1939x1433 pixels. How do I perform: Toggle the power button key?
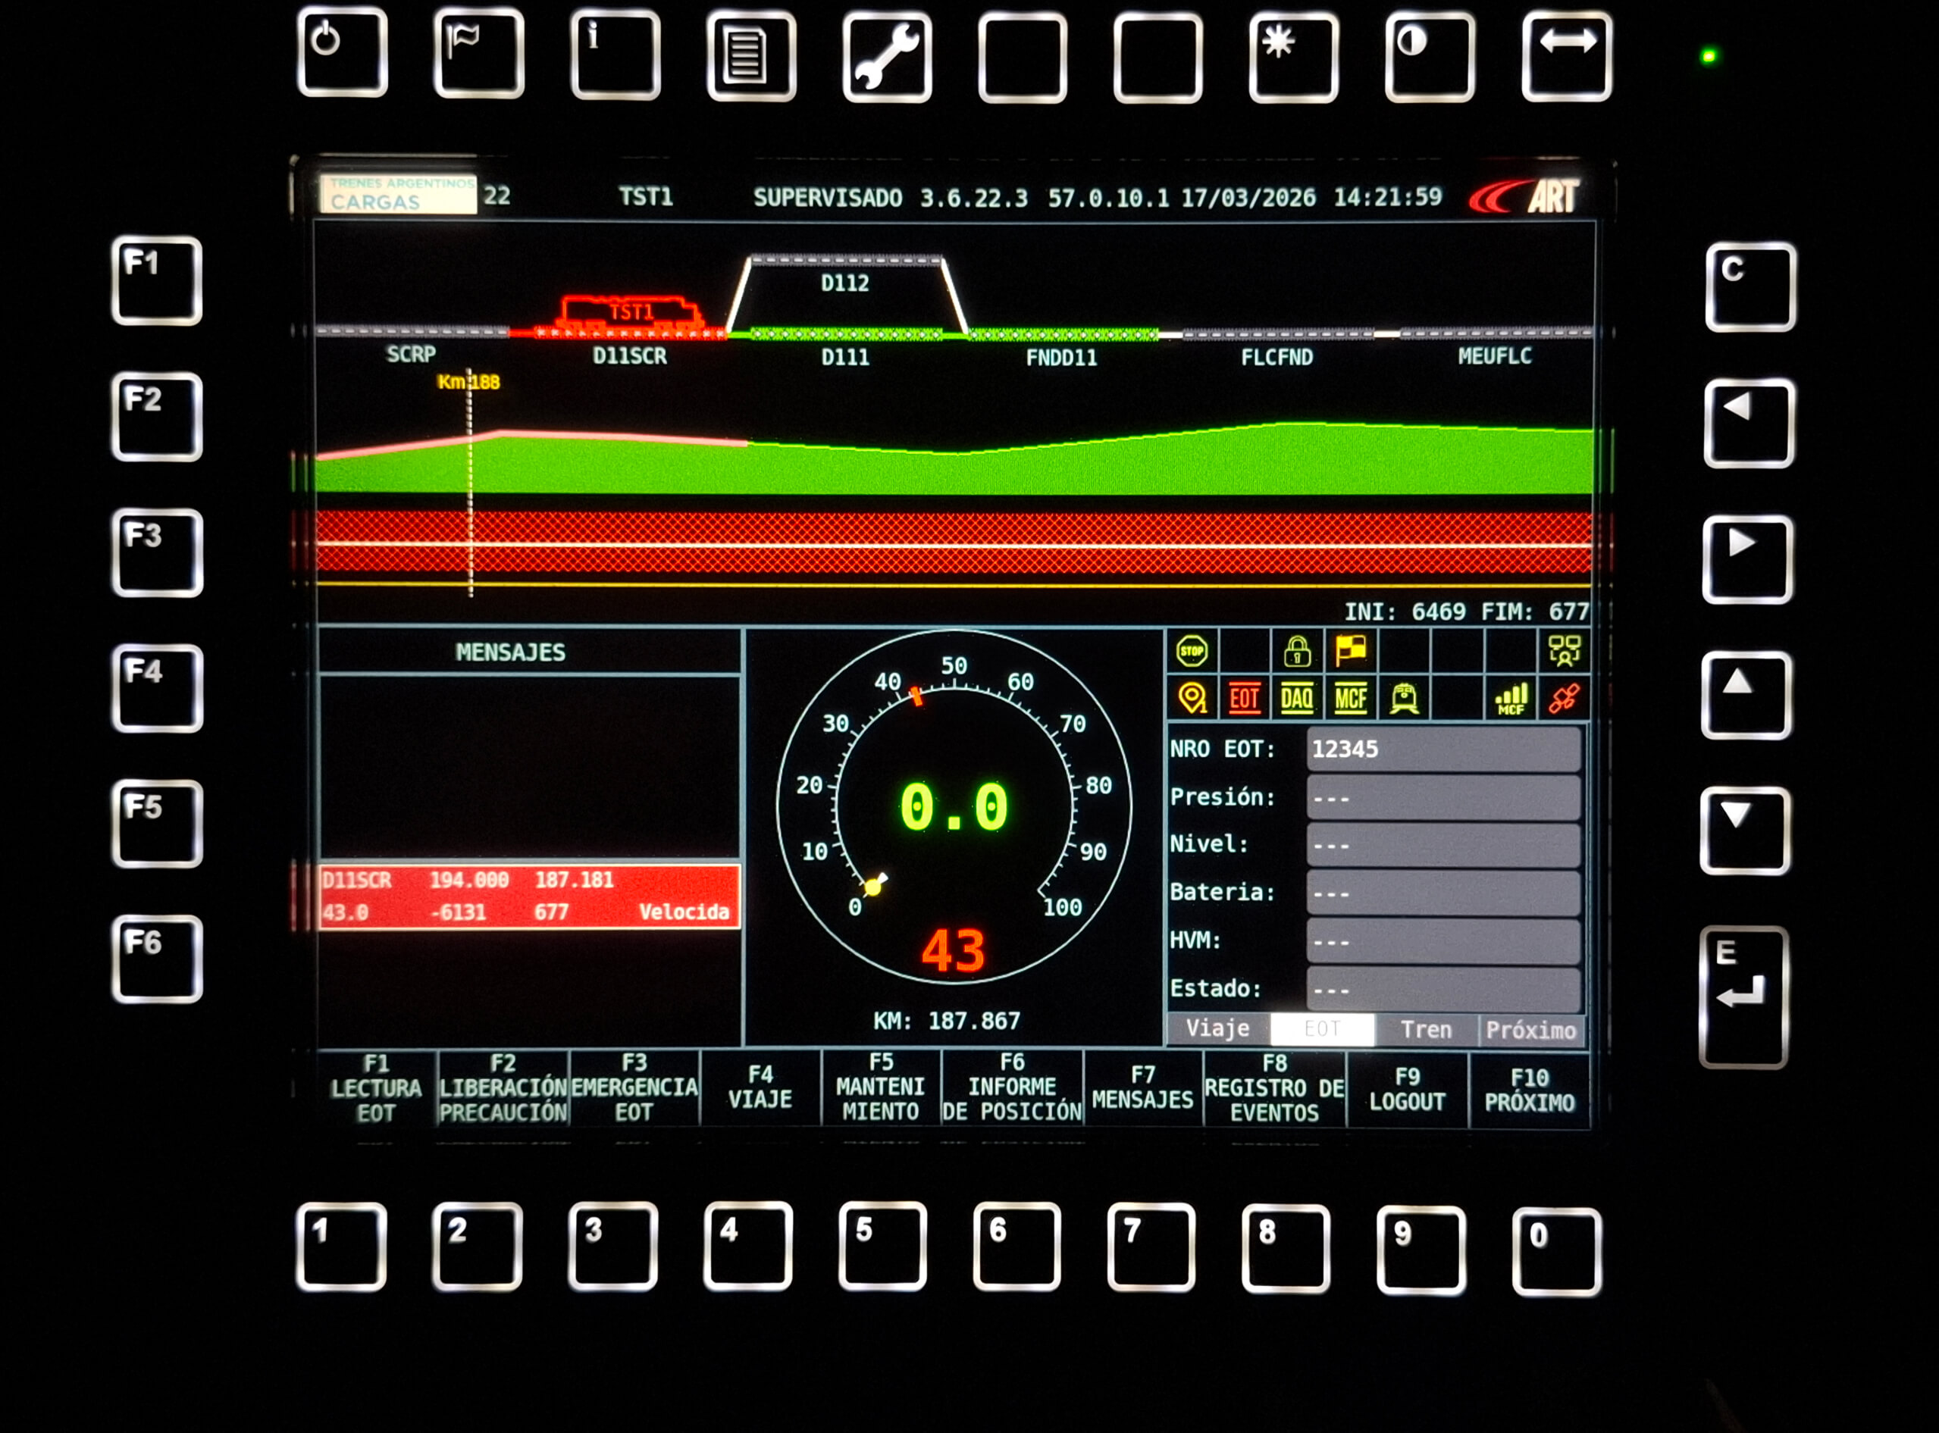pyautogui.click(x=342, y=52)
